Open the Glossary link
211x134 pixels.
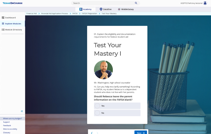tap(6, 133)
